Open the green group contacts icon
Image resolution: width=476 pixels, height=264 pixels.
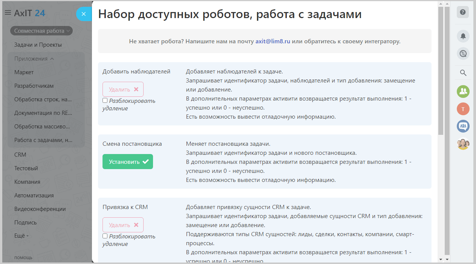[463, 91]
